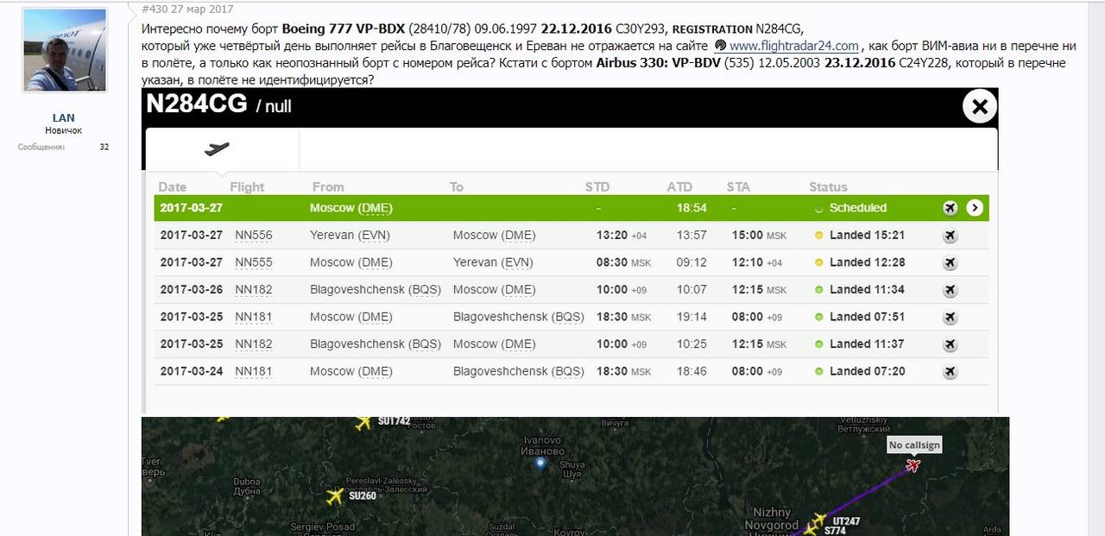Image resolution: width=1105 pixels, height=536 pixels.
Task: Select NN181 flight on 2017-03-25
Action: pyautogui.click(x=254, y=317)
